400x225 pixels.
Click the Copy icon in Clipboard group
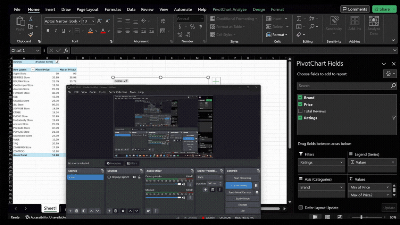coord(31,26)
